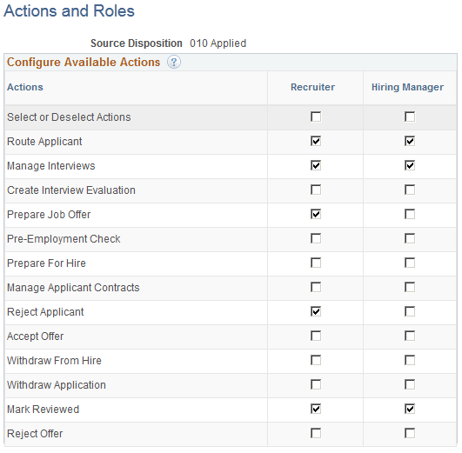Uncheck Recruiter for Reject Applicant
This screenshot has height=453, width=462.
(x=316, y=311)
